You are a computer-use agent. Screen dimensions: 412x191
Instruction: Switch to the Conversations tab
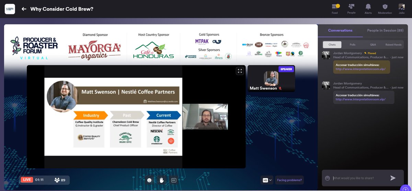pos(340,30)
